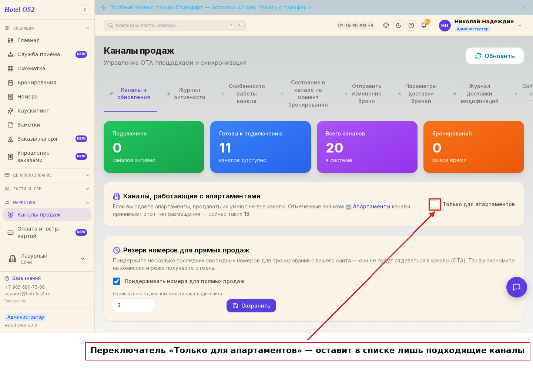The width and height of the screenshot is (533, 369).
Task: Click the Обновить button
Action: pos(495,56)
